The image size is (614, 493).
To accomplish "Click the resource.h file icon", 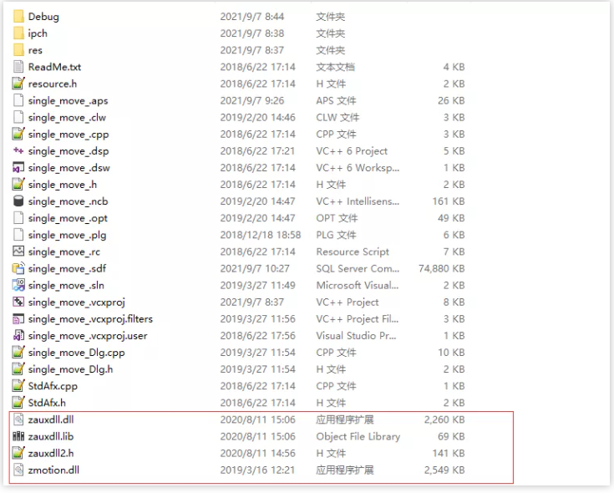I will click(18, 84).
